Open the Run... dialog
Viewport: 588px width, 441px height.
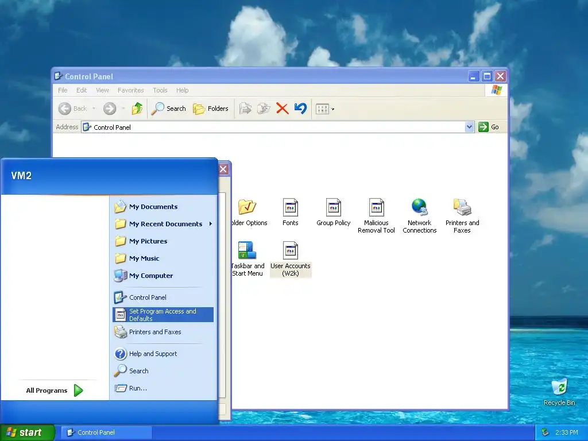coord(163,388)
